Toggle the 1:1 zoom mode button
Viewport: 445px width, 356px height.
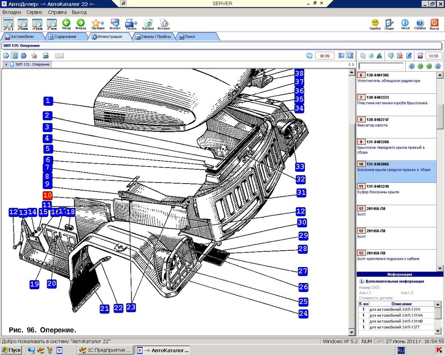click(x=9, y=24)
